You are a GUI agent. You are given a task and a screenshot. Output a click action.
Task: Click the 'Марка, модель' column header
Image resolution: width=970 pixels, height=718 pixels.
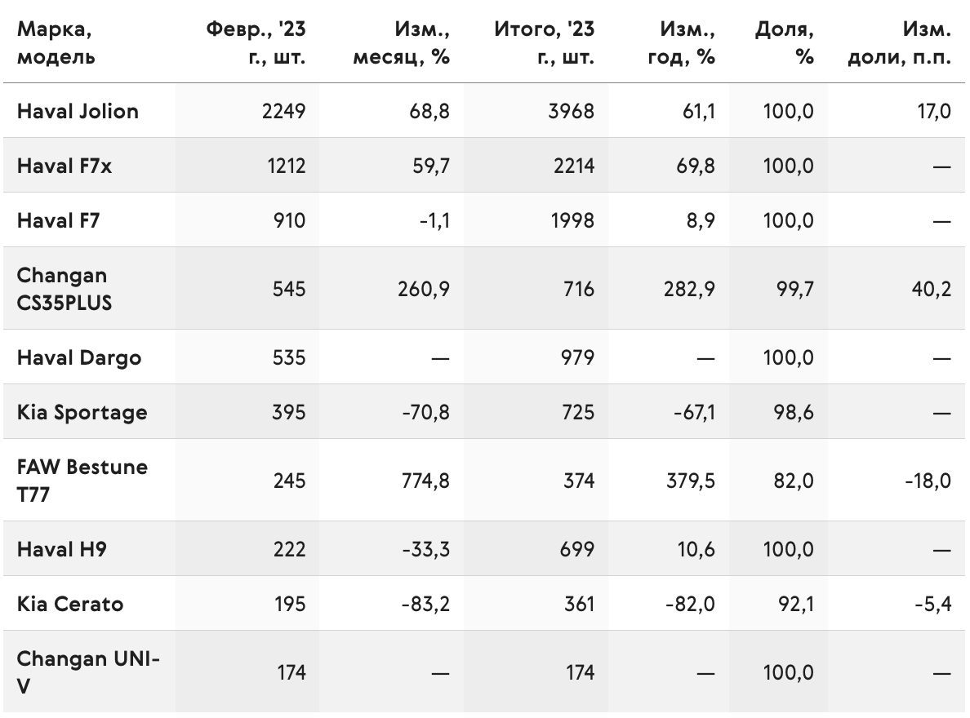(56, 42)
